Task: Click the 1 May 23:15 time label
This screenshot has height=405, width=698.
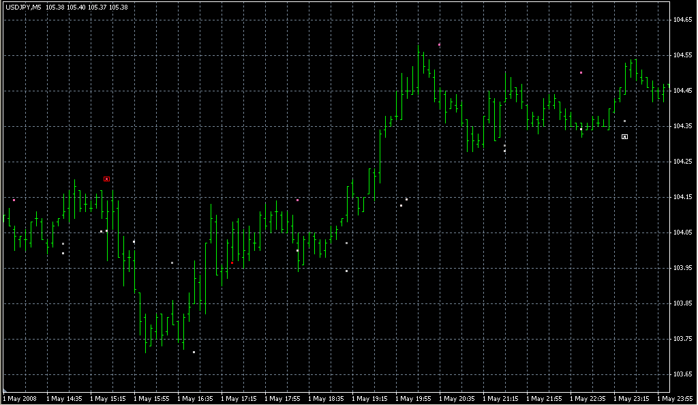Action: pos(631,399)
